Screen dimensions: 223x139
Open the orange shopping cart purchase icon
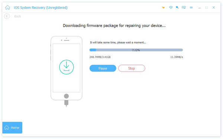[x=163, y=7]
